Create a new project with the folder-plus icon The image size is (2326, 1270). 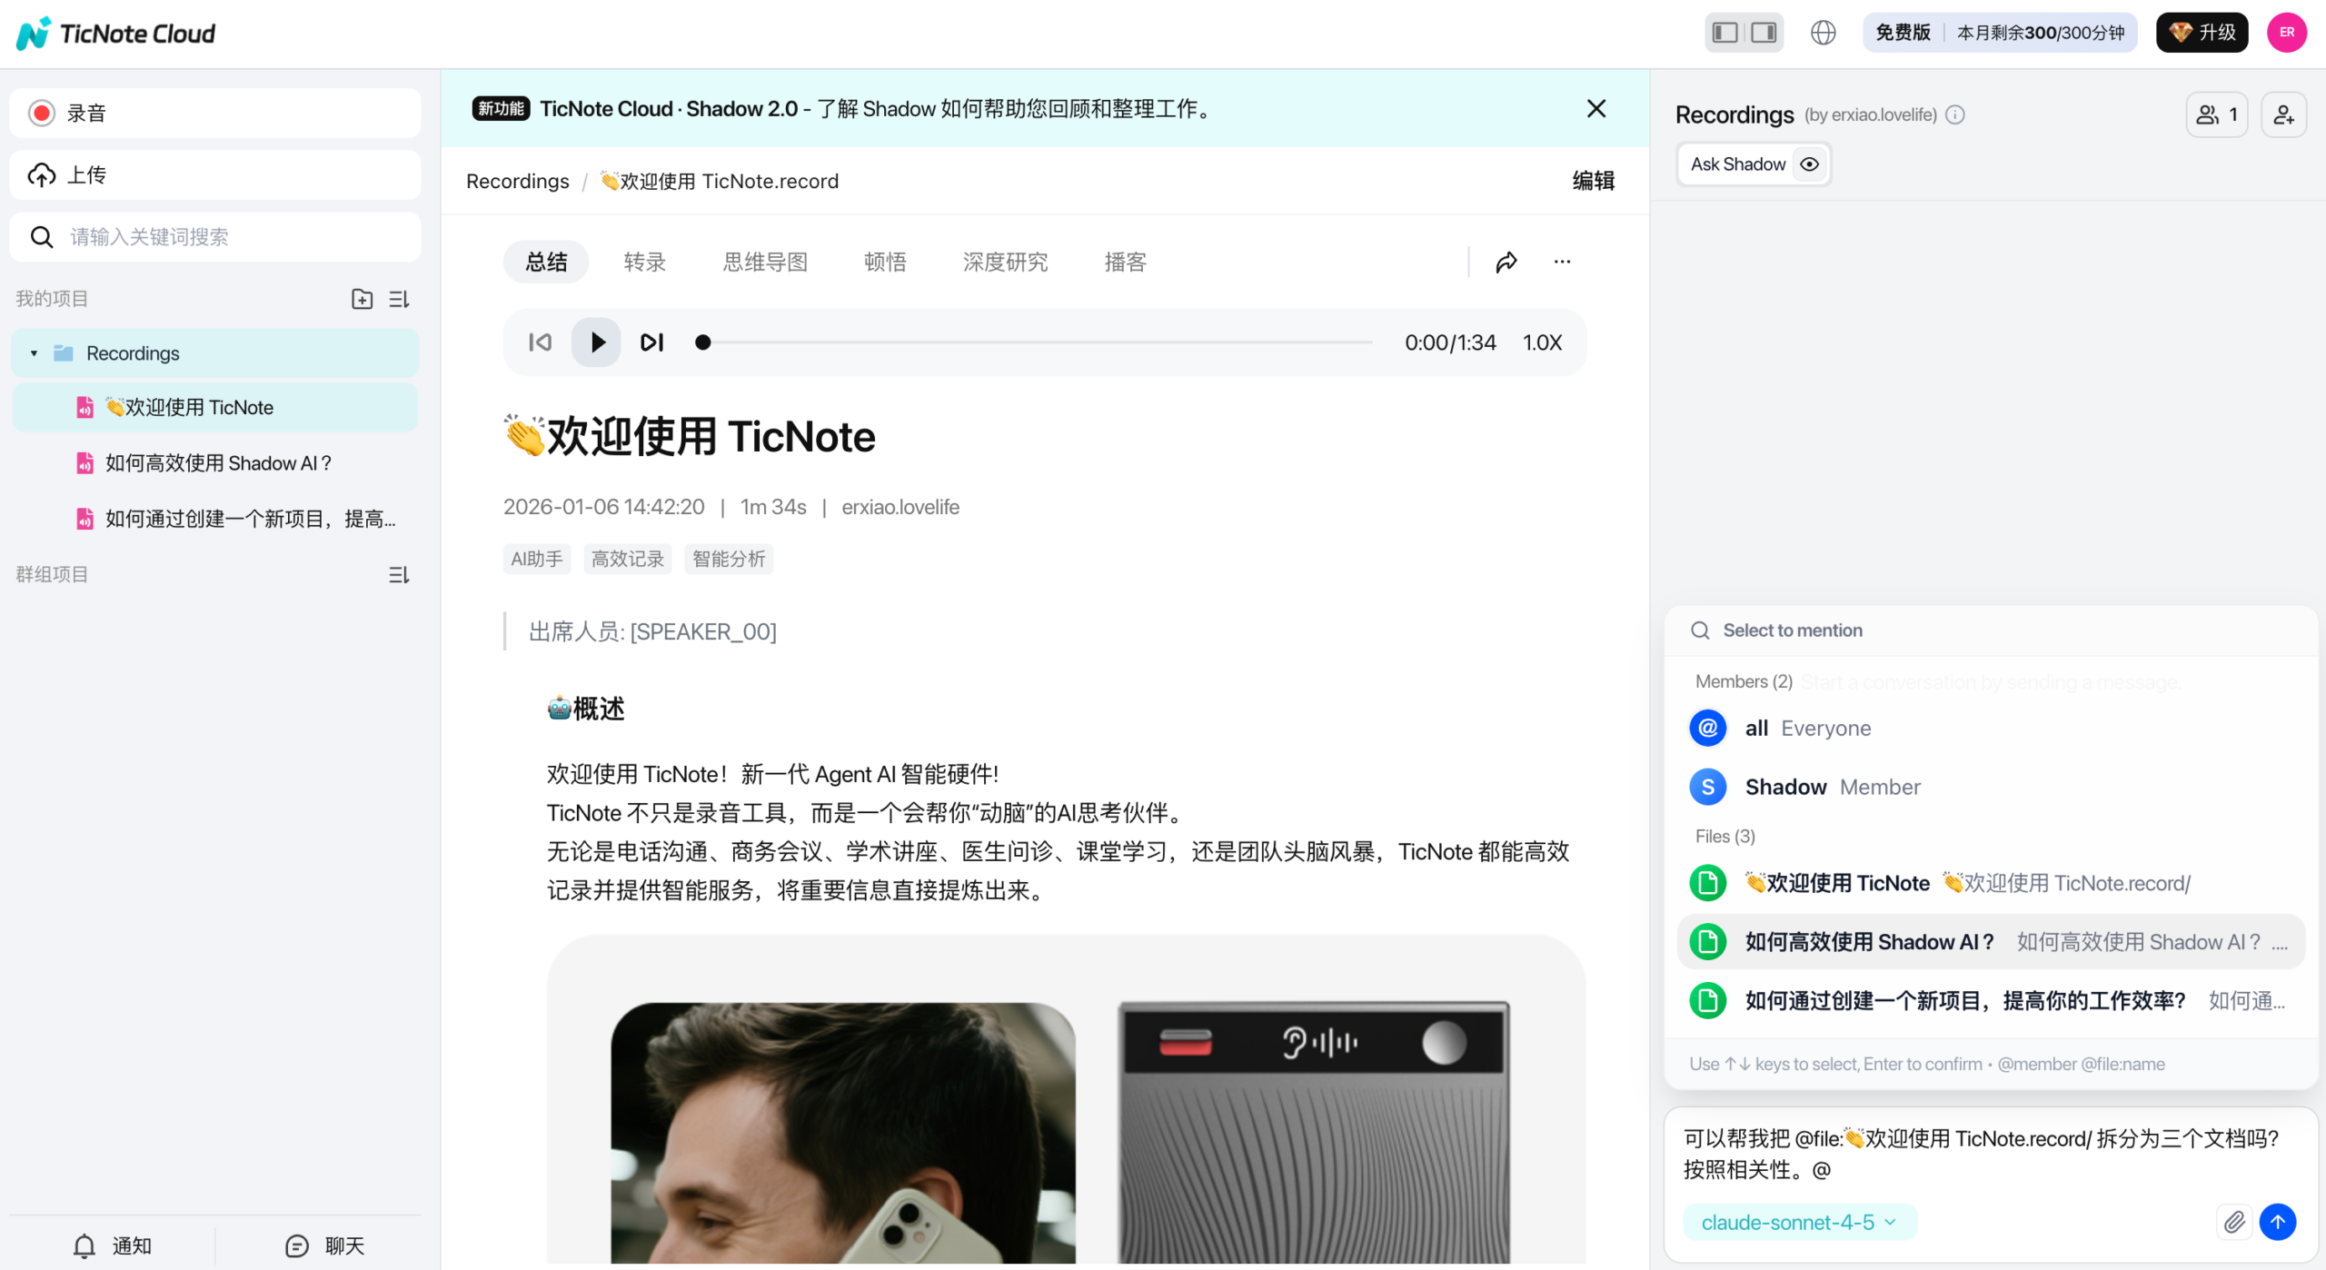point(362,298)
